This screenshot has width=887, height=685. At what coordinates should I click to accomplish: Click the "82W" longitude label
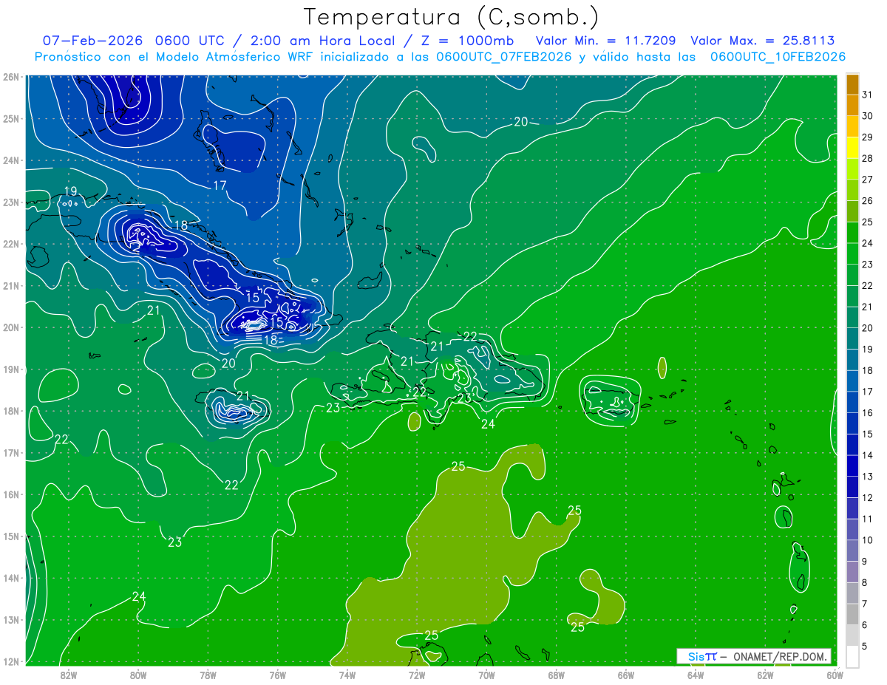click(69, 674)
